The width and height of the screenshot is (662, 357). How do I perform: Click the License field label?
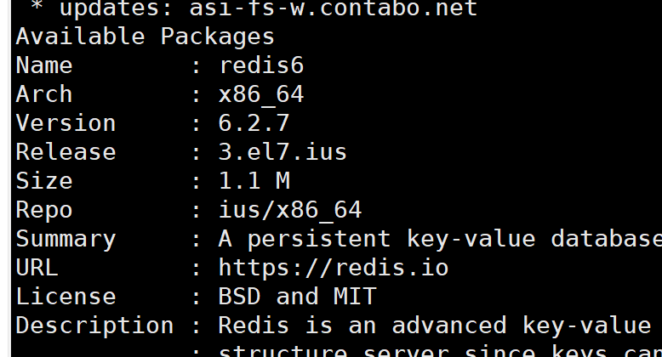pyautogui.click(x=66, y=297)
